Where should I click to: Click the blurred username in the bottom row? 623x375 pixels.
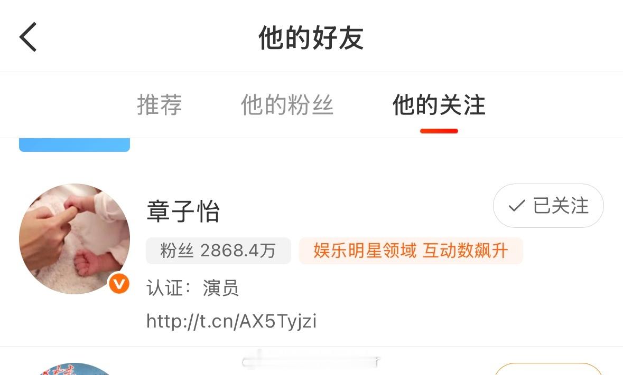(x=311, y=361)
